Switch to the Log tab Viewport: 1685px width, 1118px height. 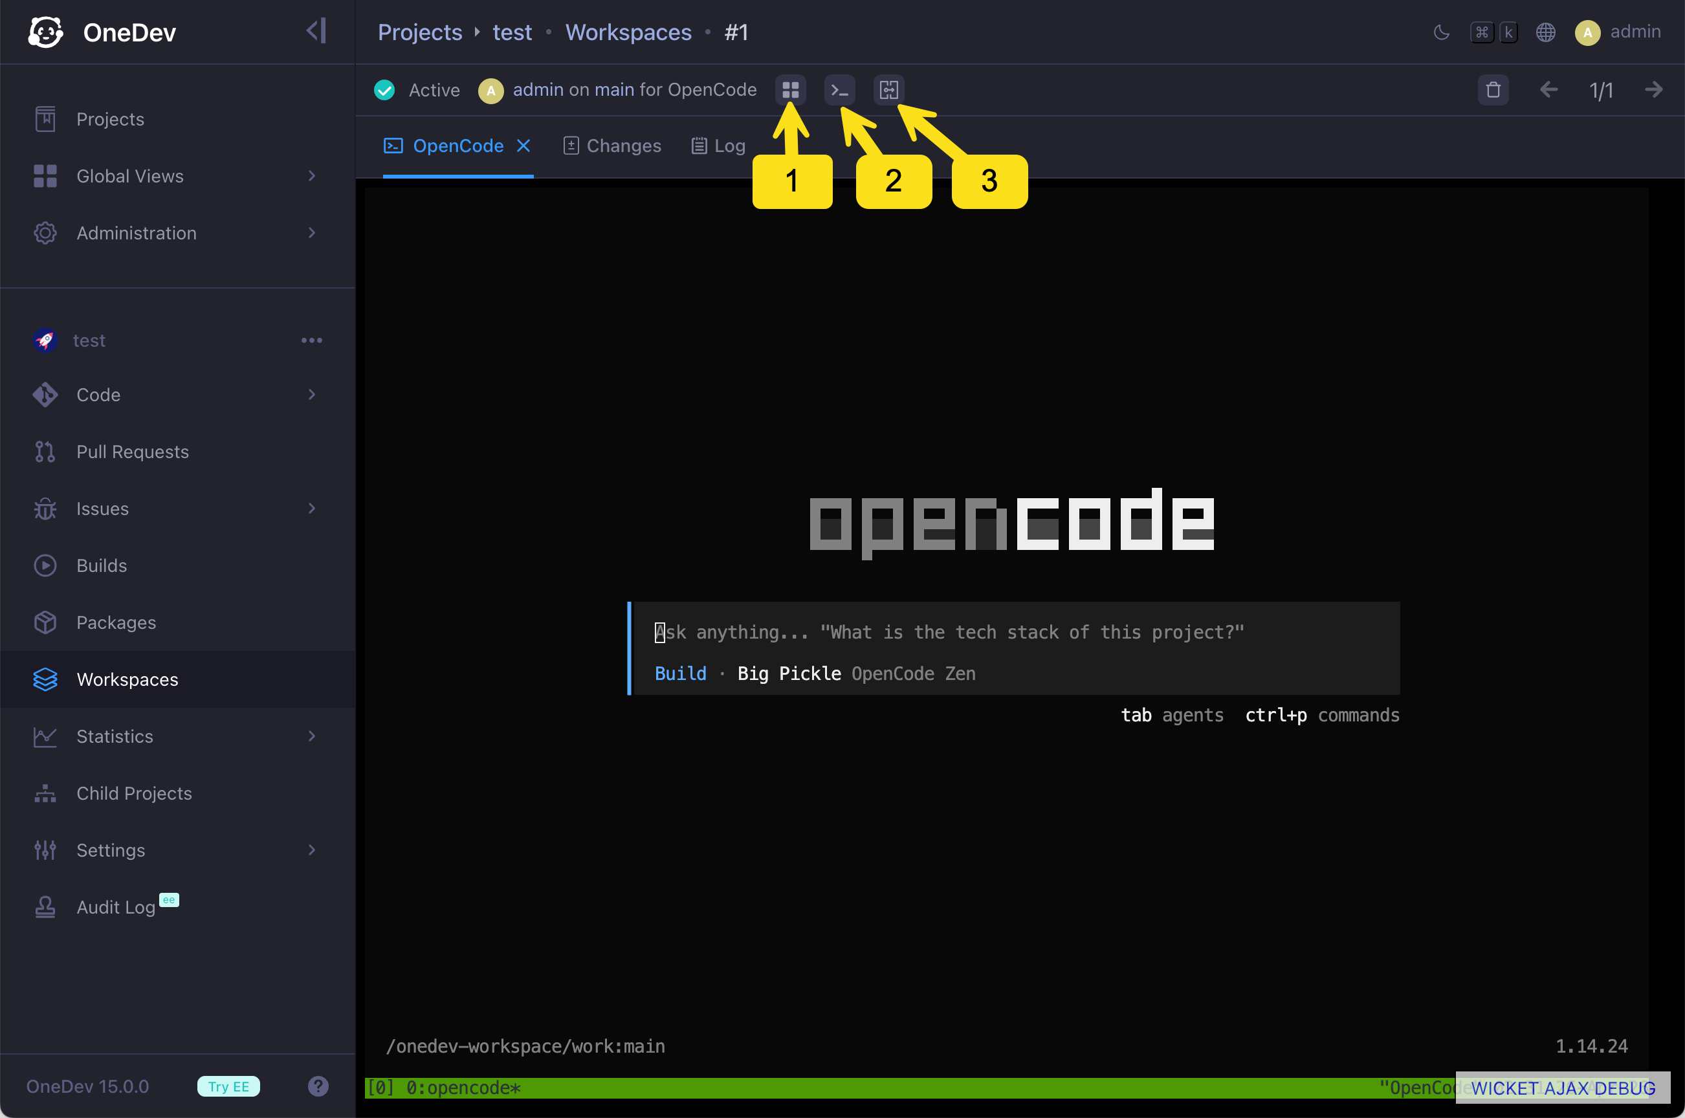(x=719, y=146)
